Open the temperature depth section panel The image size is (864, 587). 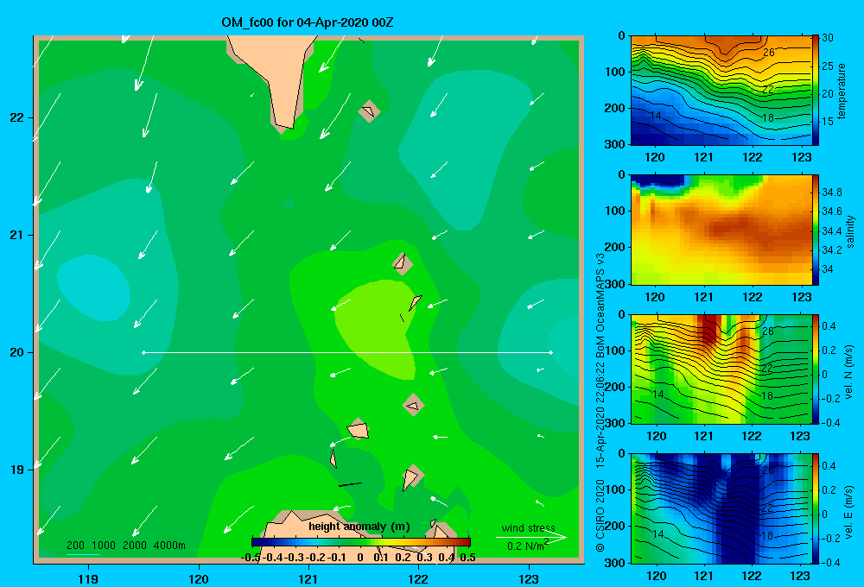(721, 91)
